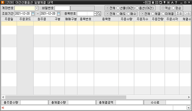Open help with the question mark icon

point(176,2)
